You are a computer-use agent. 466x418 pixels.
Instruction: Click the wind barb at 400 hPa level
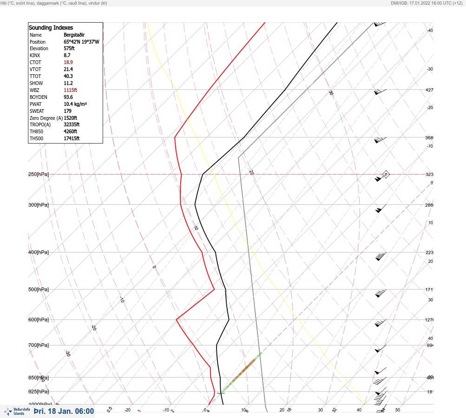pyautogui.click(x=381, y=257)
